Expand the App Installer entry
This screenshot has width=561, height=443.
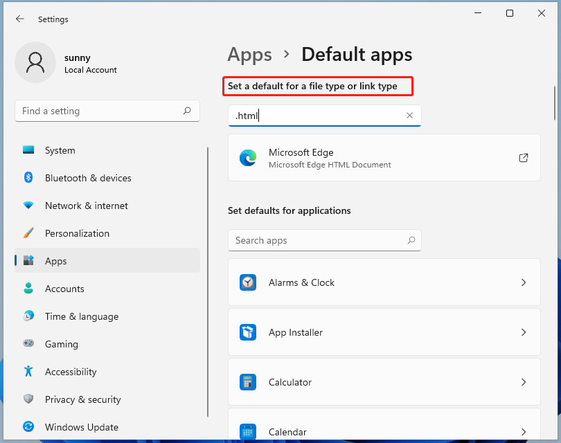524,332
